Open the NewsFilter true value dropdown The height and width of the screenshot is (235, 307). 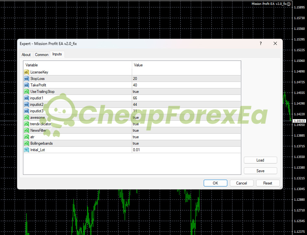point(186,130)
